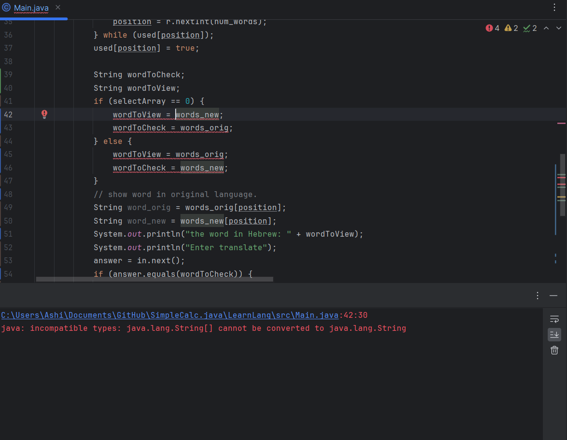Open the Main.java:42 error file link

coord(169,315)
